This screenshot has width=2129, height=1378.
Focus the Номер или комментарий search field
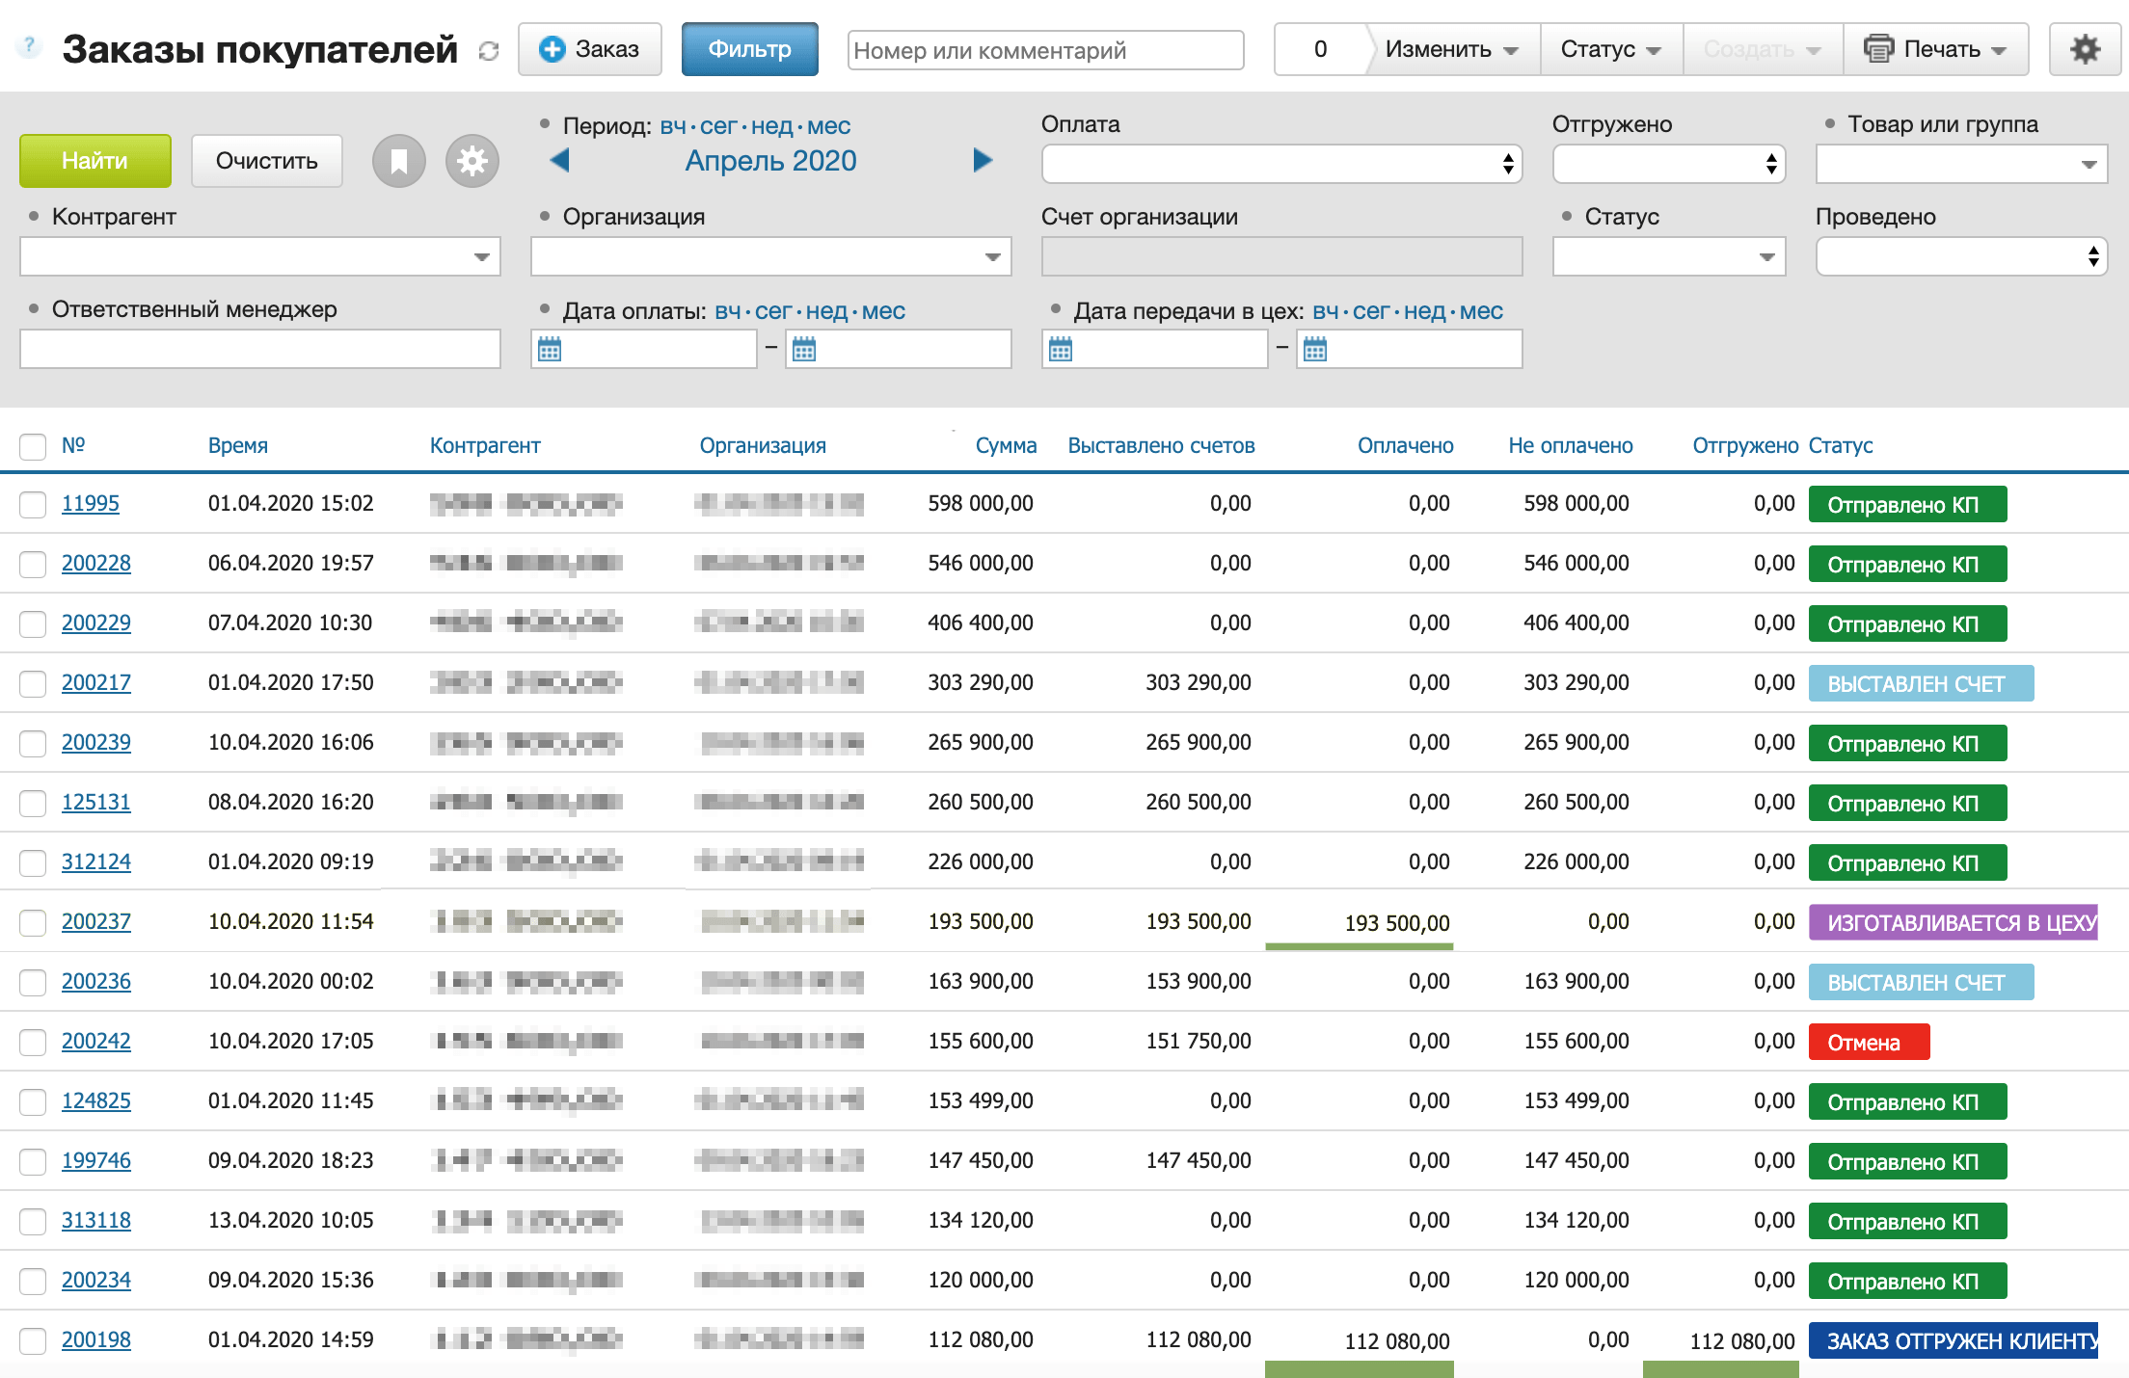1046,50
